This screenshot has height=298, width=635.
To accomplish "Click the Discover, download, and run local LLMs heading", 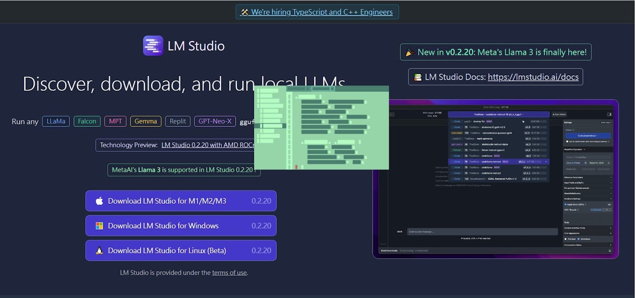I will point(184,83).
